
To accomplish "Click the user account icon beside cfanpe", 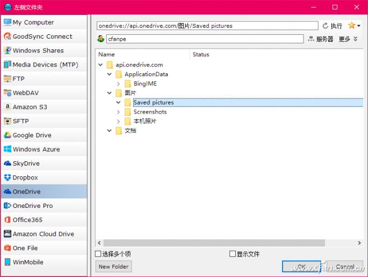I will [100, 39].
